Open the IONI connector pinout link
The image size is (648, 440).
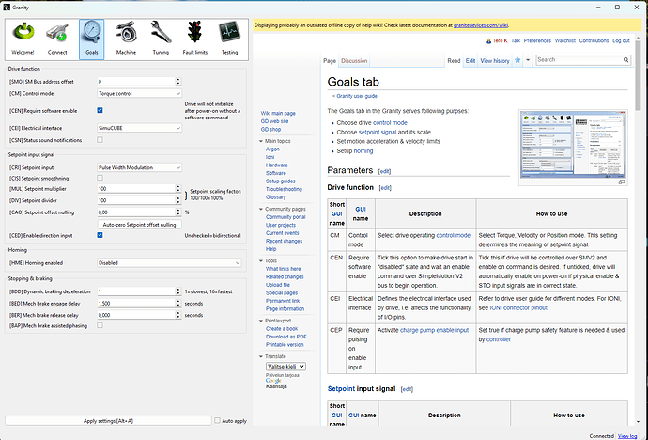[518, 308]
